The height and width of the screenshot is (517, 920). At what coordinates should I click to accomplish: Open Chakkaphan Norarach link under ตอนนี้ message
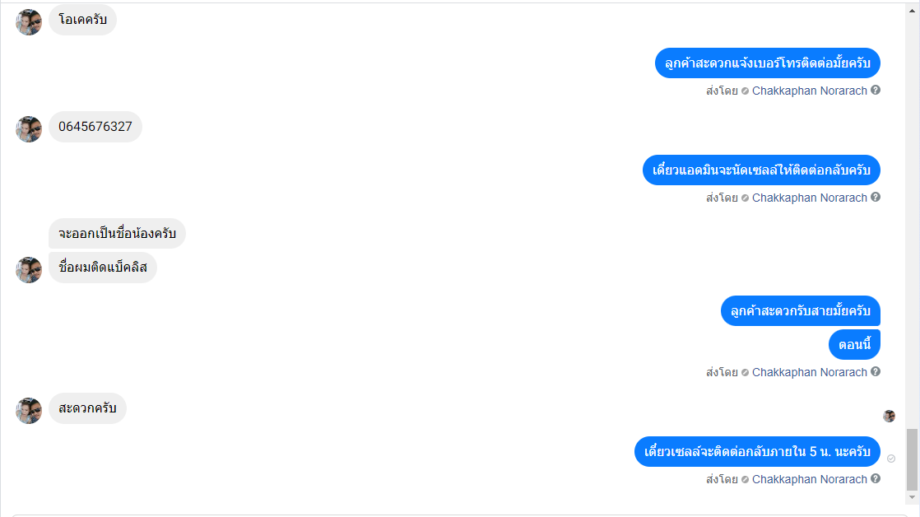[809, 372]
